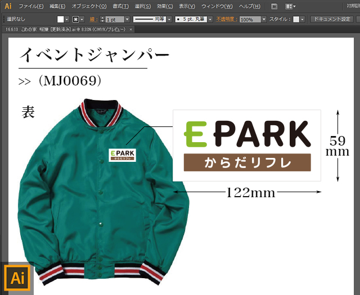
Task: Open the オブジェクト (Object) menu
Action: tap(89, 6)
